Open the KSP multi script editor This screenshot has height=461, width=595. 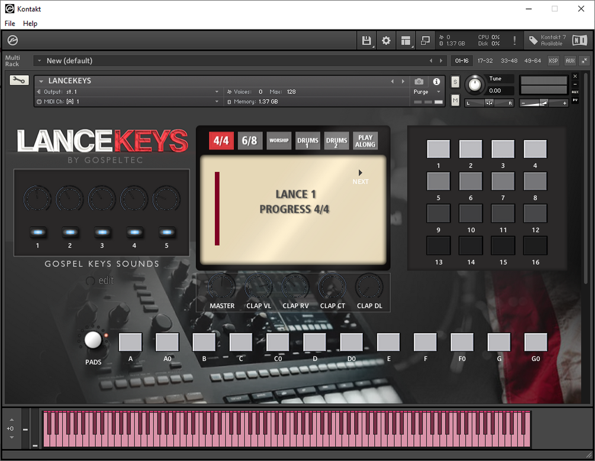(553, 61)
